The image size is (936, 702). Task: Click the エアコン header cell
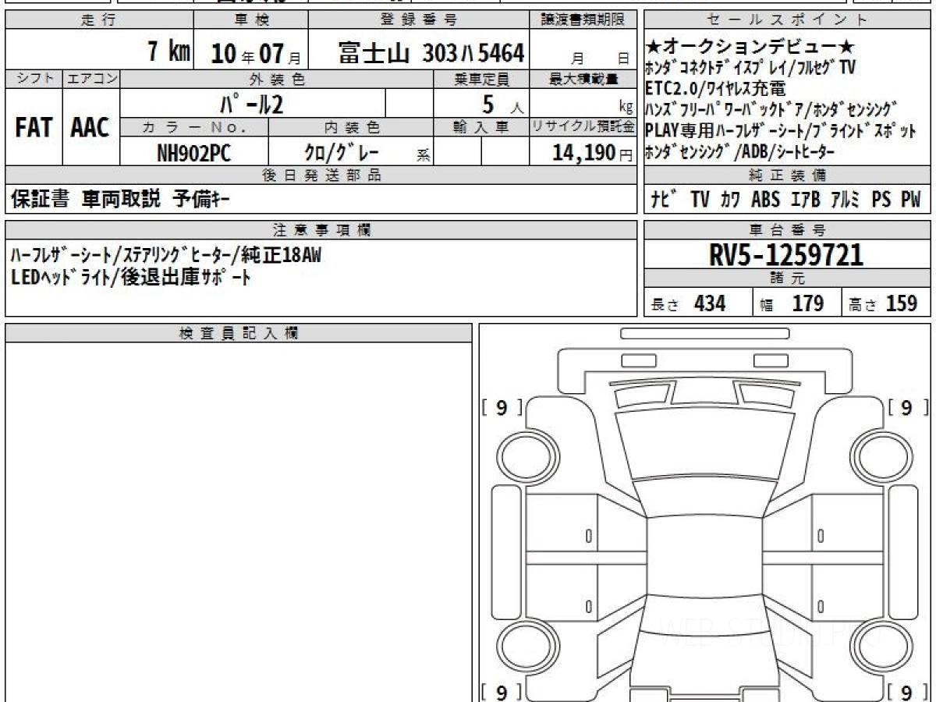[x=90, y=79]
